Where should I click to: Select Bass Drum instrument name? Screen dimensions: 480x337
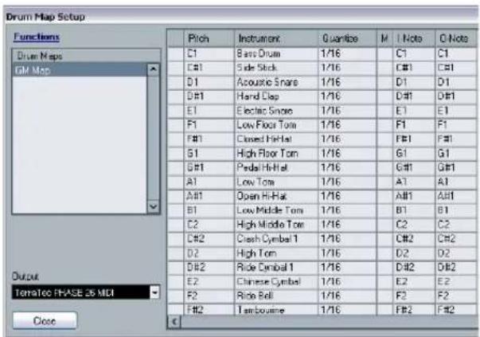[x=259, y=54]
